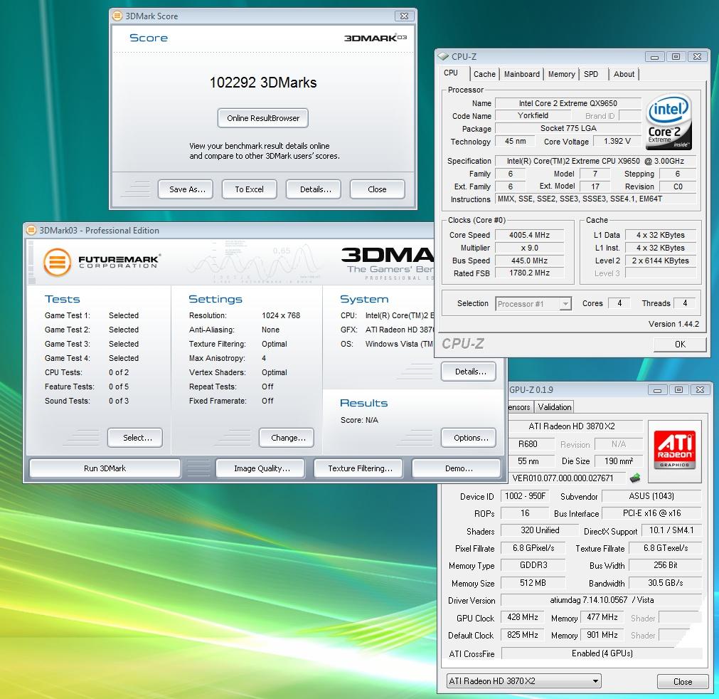Viewport: 719px width, 699px height.
Task: Switch to the Cache tab in CPU-Z
Action: tap(484, 74)
